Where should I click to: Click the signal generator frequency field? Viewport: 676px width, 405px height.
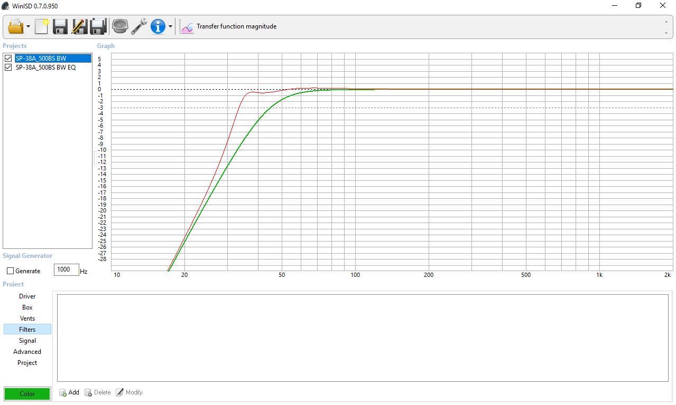pos(66,269)
